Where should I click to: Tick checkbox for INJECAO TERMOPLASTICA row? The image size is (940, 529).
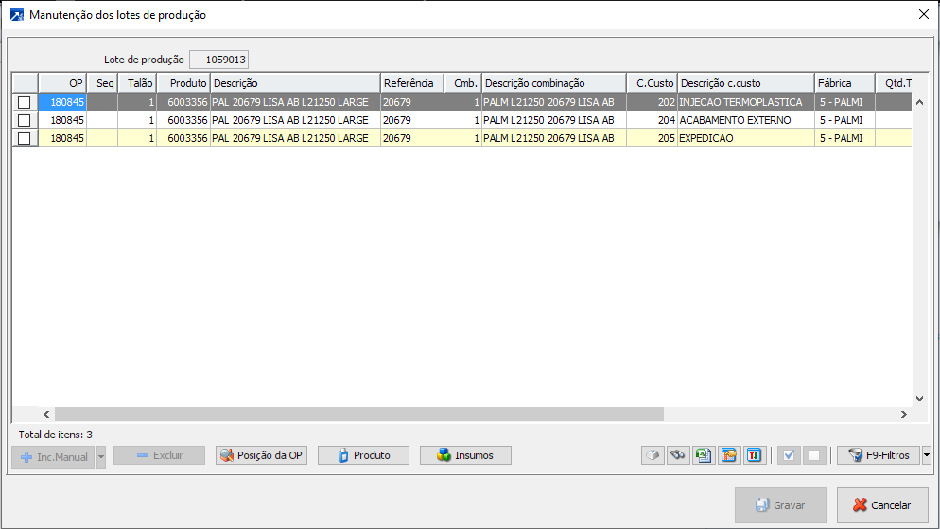click(24, 102)
